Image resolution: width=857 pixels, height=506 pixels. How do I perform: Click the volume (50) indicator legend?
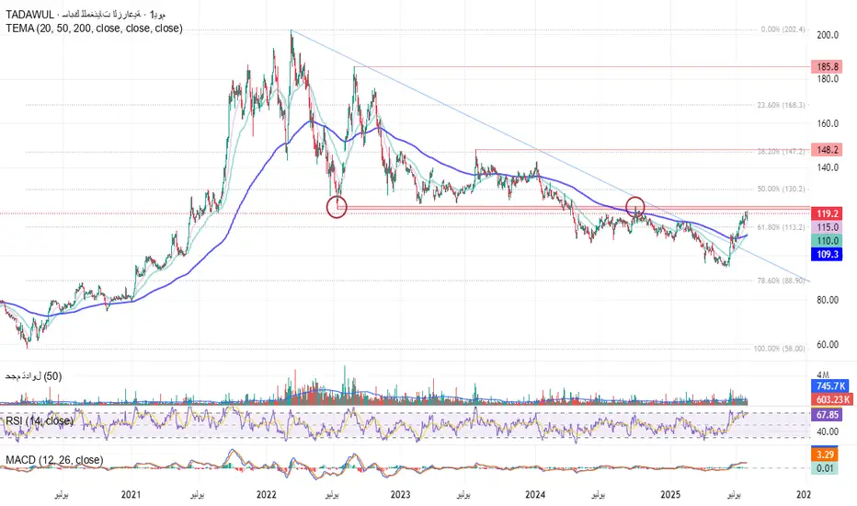34,376
